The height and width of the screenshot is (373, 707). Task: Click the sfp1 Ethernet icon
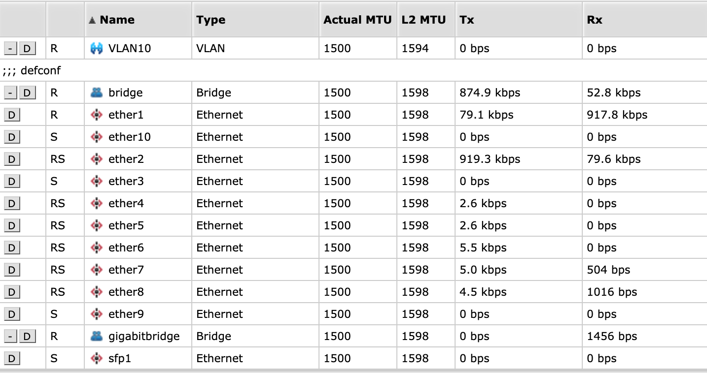point(97,358)
